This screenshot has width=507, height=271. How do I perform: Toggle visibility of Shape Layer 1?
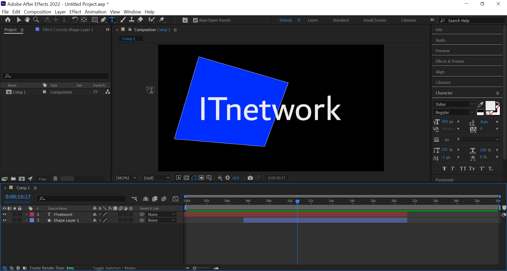pos(4,220)
